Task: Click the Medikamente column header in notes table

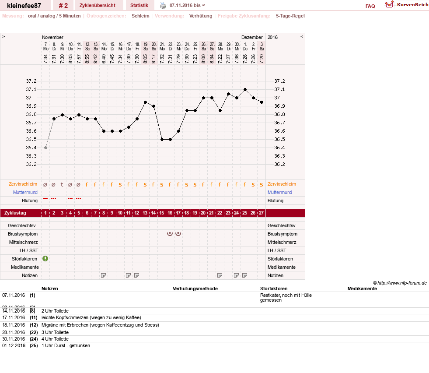Action: [x=362, y=289]
